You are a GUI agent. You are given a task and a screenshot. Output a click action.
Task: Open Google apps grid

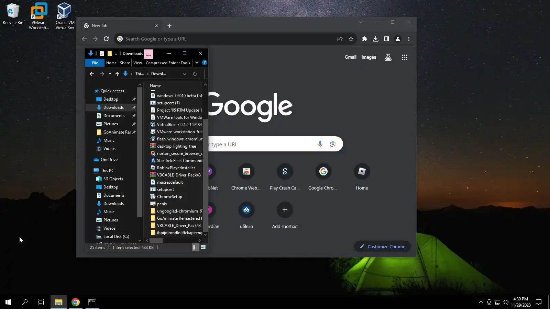[x=405, y=57]
